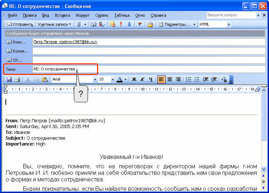Open the address book icon in toolbar
Viewport: 269px width, 193px height.
pyautogui.click(x=93, y=25)
